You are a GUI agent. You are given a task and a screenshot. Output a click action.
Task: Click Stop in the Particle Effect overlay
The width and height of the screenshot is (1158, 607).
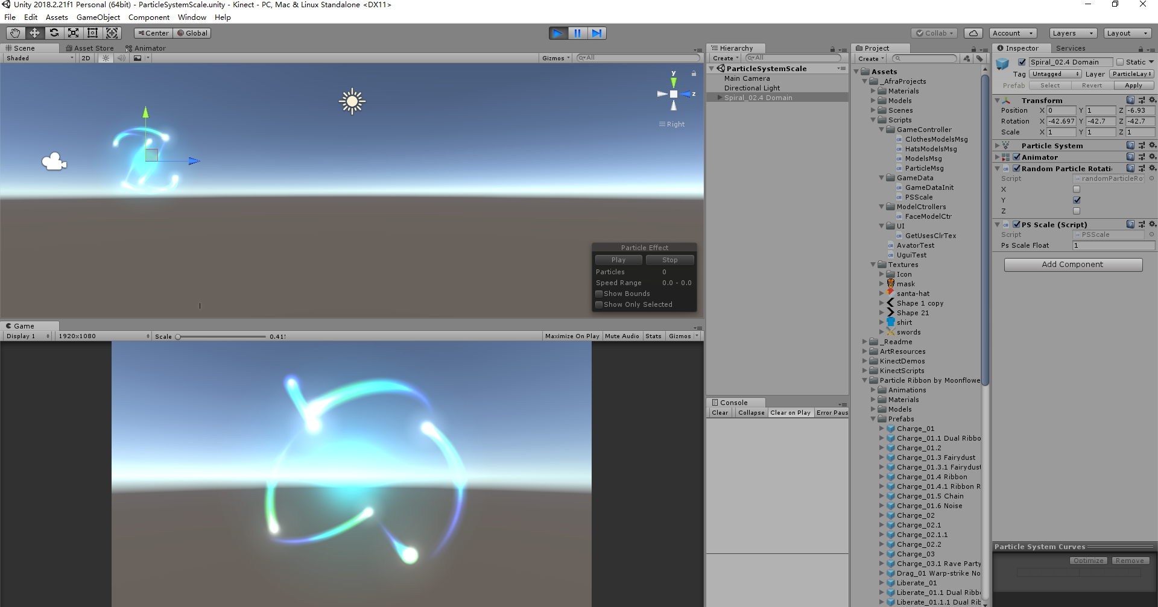click(669, 260)
